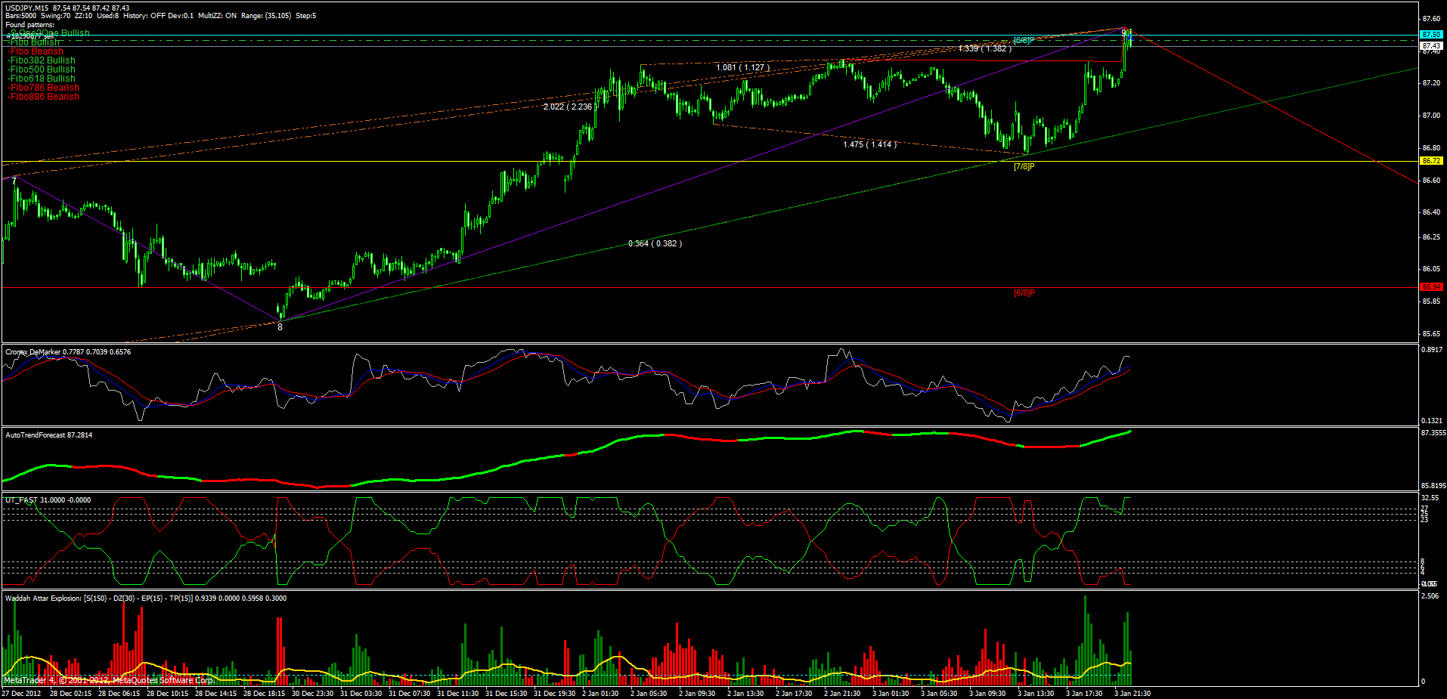This screenshot has height=699, width=1447.
Task: Click the 85.65 price scale value
Action: click(1431, 333)
